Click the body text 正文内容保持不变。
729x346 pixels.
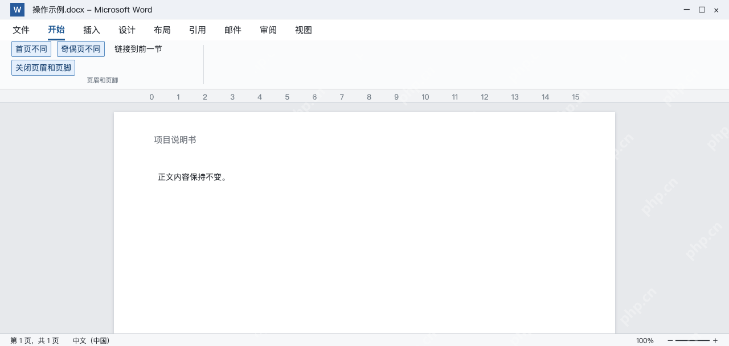pyautogui.click(x=193, y=177)
